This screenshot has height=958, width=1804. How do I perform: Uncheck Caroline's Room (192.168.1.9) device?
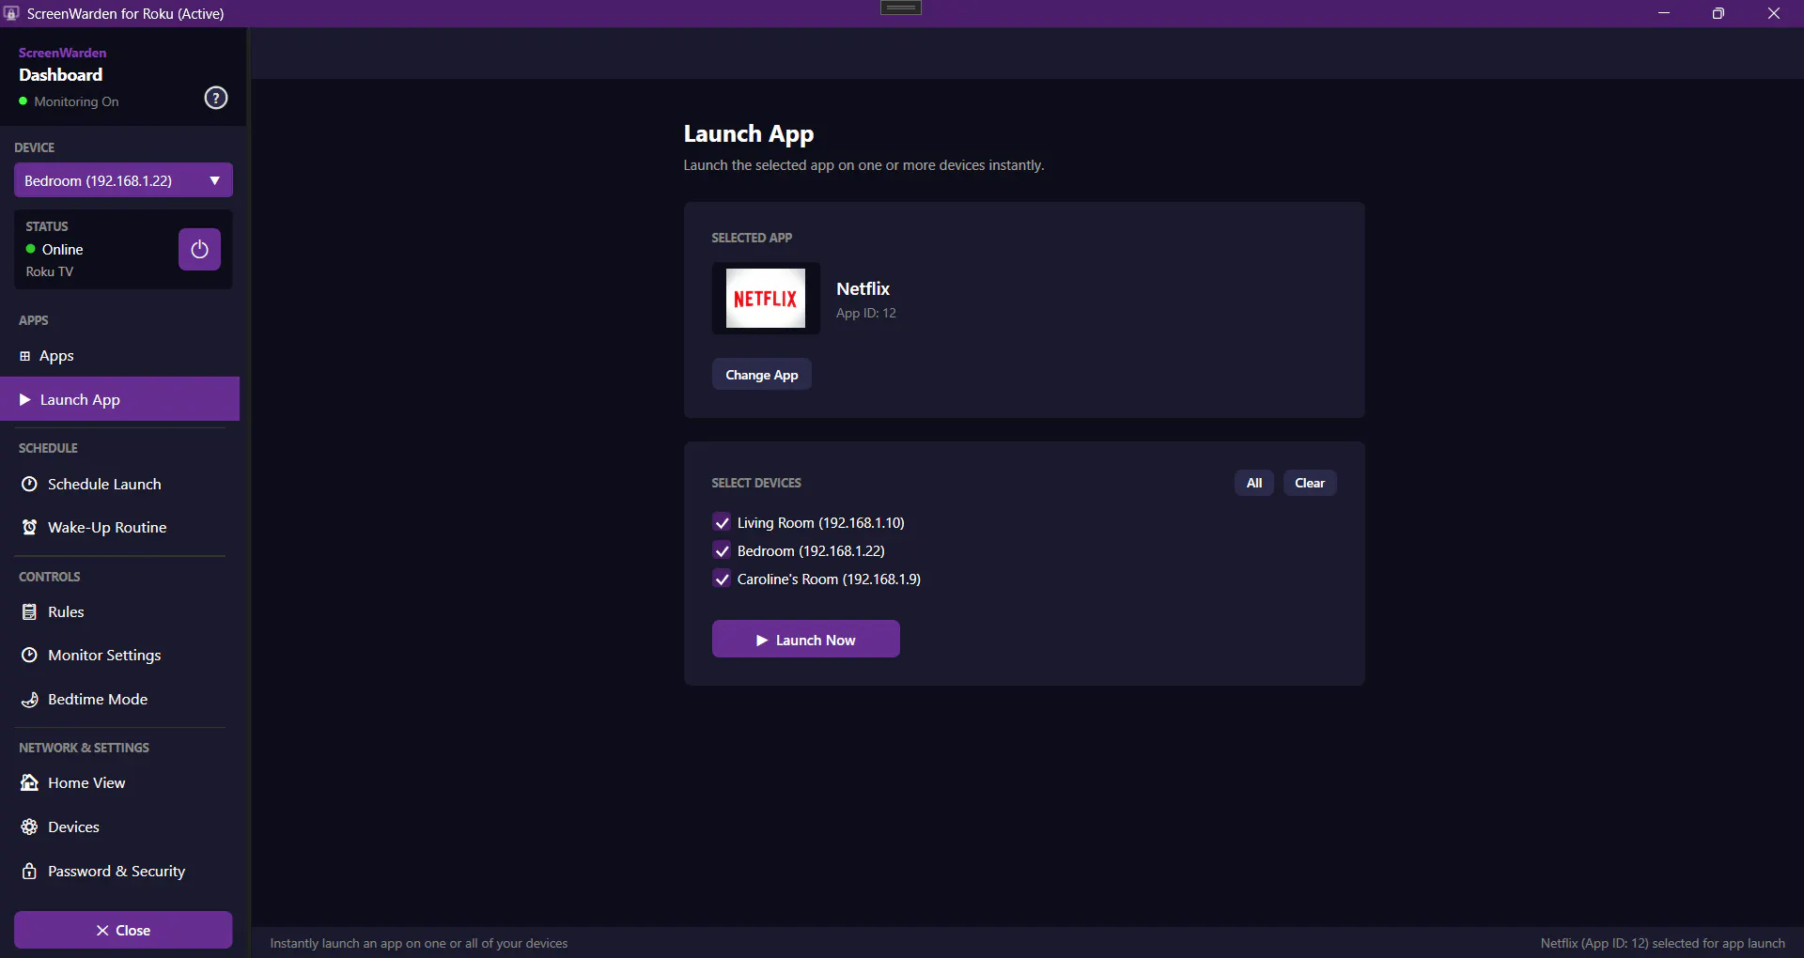pos(722,579)
